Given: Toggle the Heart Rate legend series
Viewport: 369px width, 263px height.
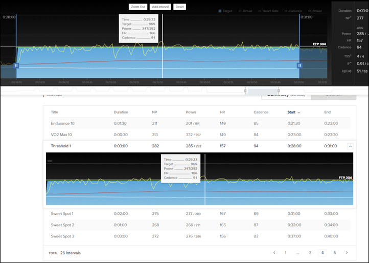Looking at the screenshot, I should [x=268, y=11].
